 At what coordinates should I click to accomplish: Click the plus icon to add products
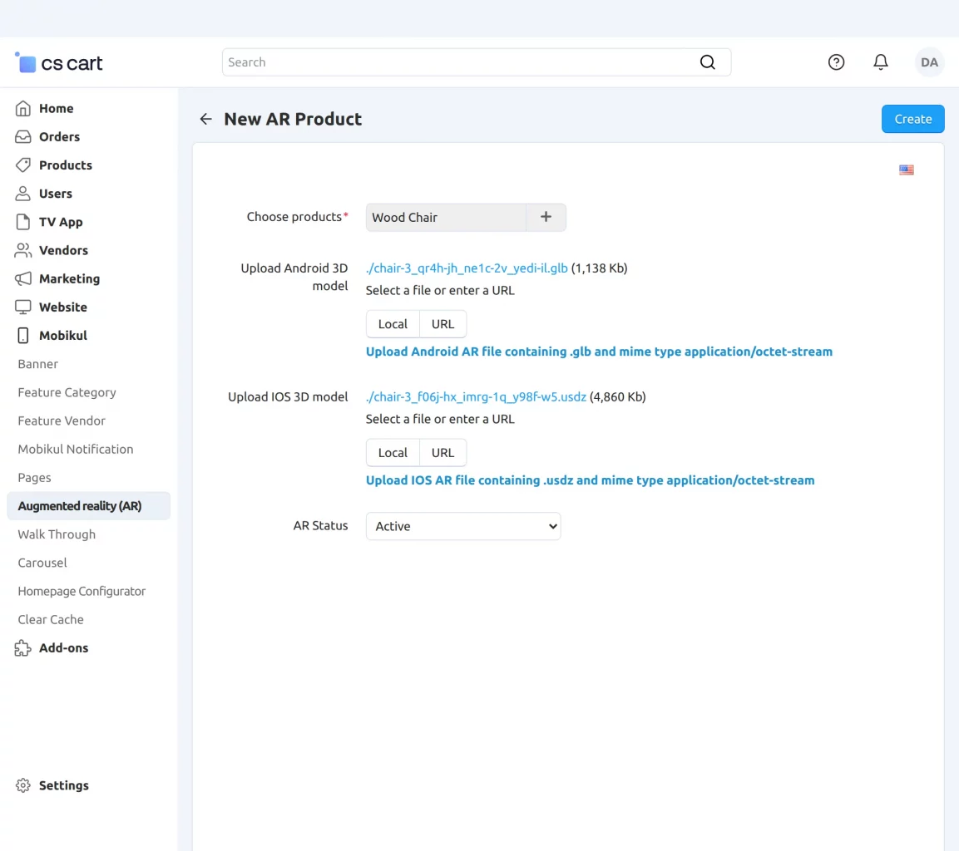tap(546, 217)
